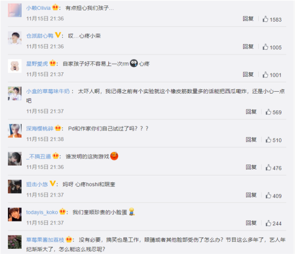Click the teddy bear avatar of 星野愛虎

click(15, 66)
